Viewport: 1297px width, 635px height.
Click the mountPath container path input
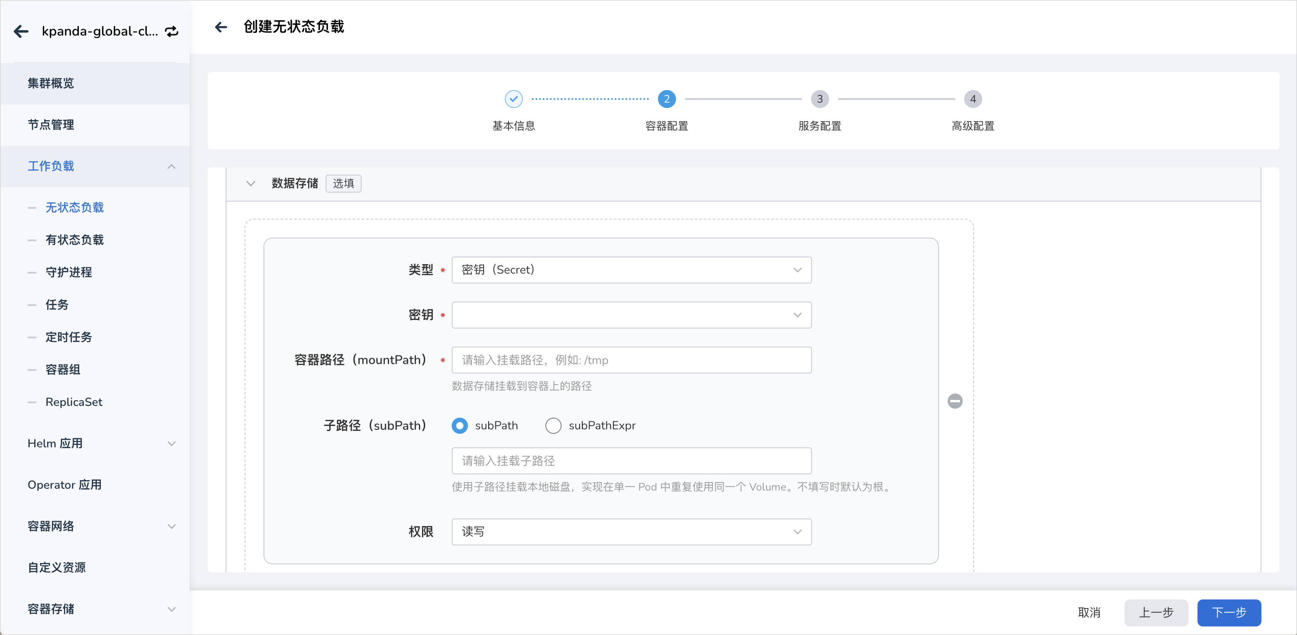coord(631,360)
